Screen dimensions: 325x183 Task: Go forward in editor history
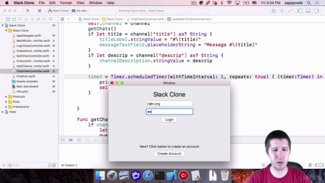[74, 19]
